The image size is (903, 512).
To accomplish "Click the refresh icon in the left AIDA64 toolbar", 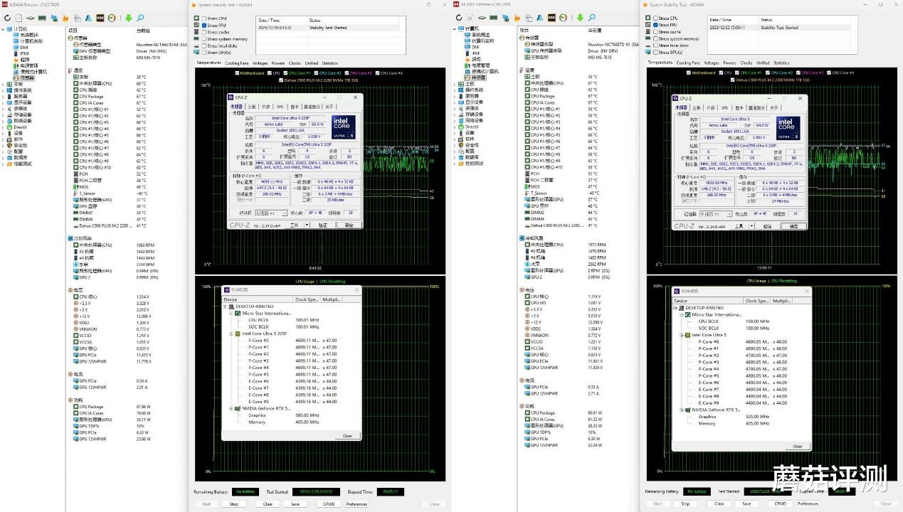I will (7, 18).
